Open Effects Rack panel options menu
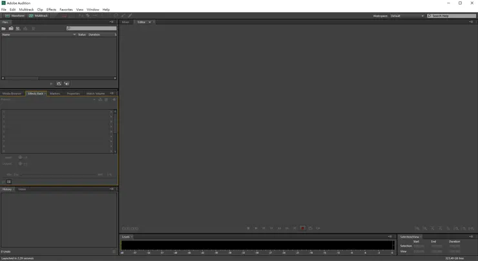Viewport: 478px width, 261px height. (x=112, y=93)
